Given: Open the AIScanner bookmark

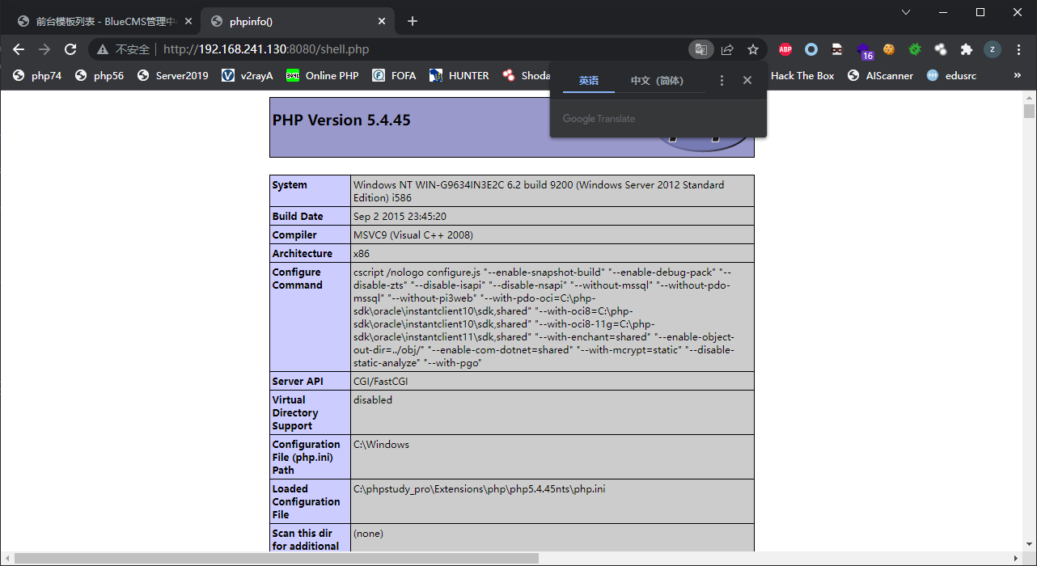Looking at the screenshot, I should click(880, 76).
